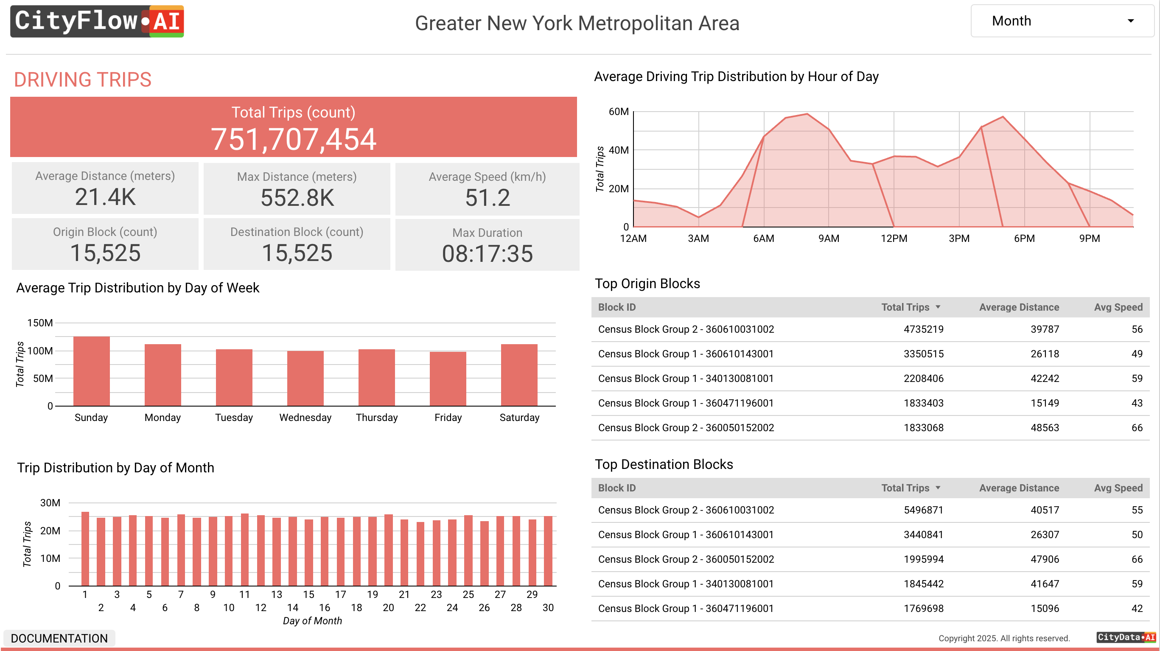The image size is (1160, 651).
Task: Click the Average Trip Distribution by Day of Week title
Action: (138, 288)
